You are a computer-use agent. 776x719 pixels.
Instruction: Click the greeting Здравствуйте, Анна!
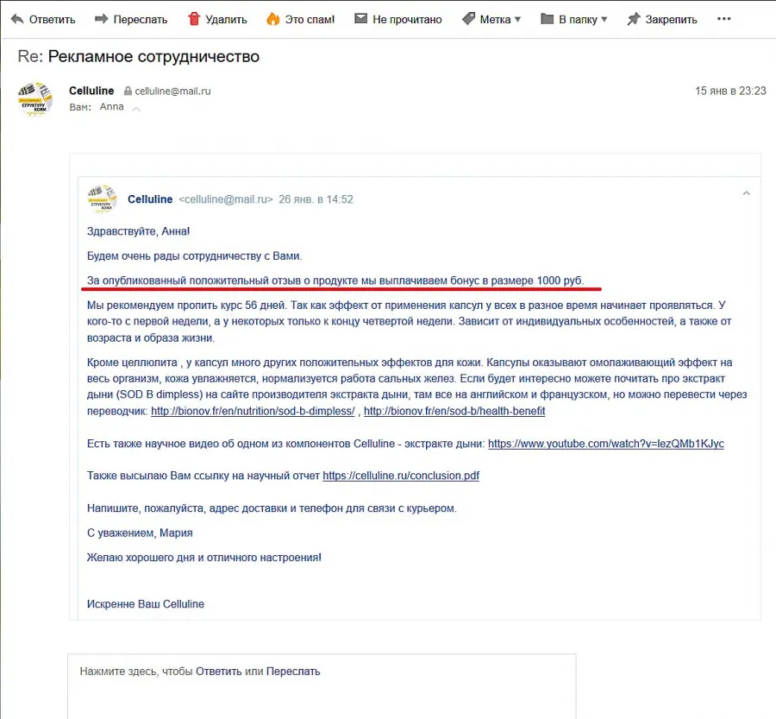tap(139, 231)
